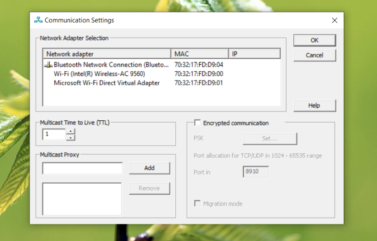Click the PSK label
This screenshot has width=377, height=241.
tap(198, 138)
